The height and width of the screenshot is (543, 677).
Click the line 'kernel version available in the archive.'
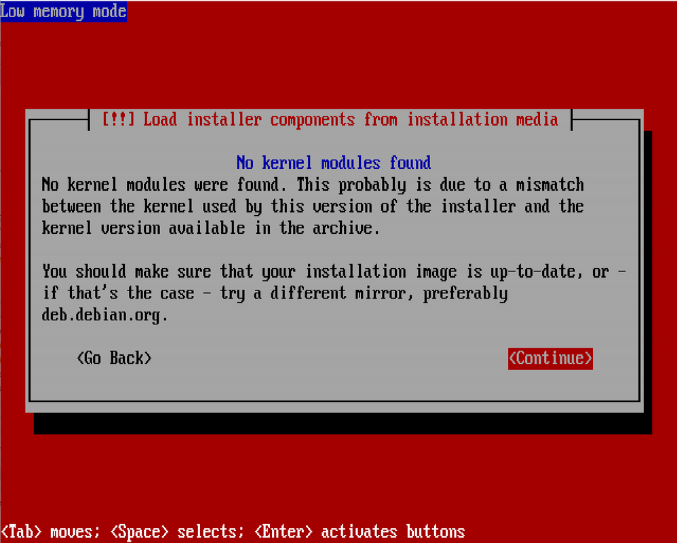(211, 229)
